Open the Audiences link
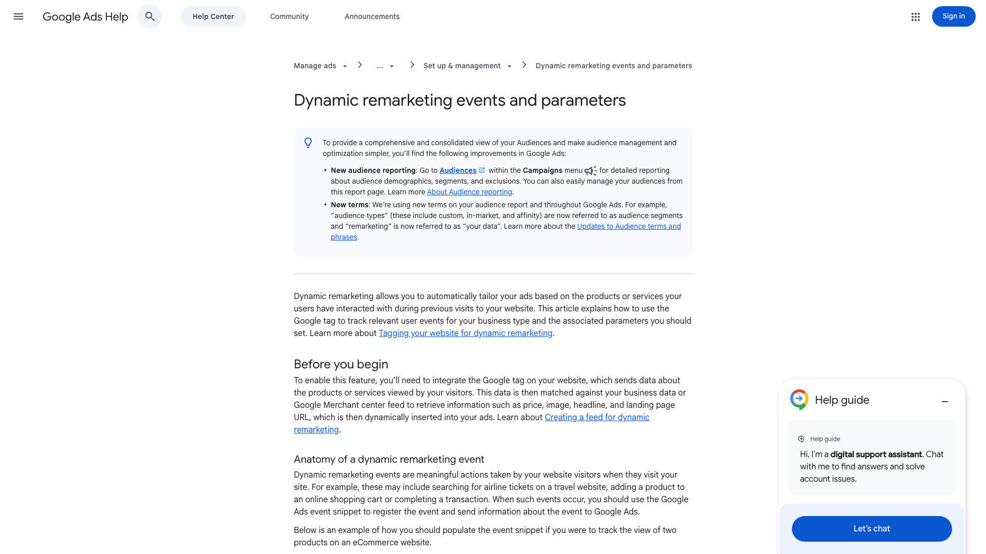This screenshot has height=554, width=986. click(458, 170)
